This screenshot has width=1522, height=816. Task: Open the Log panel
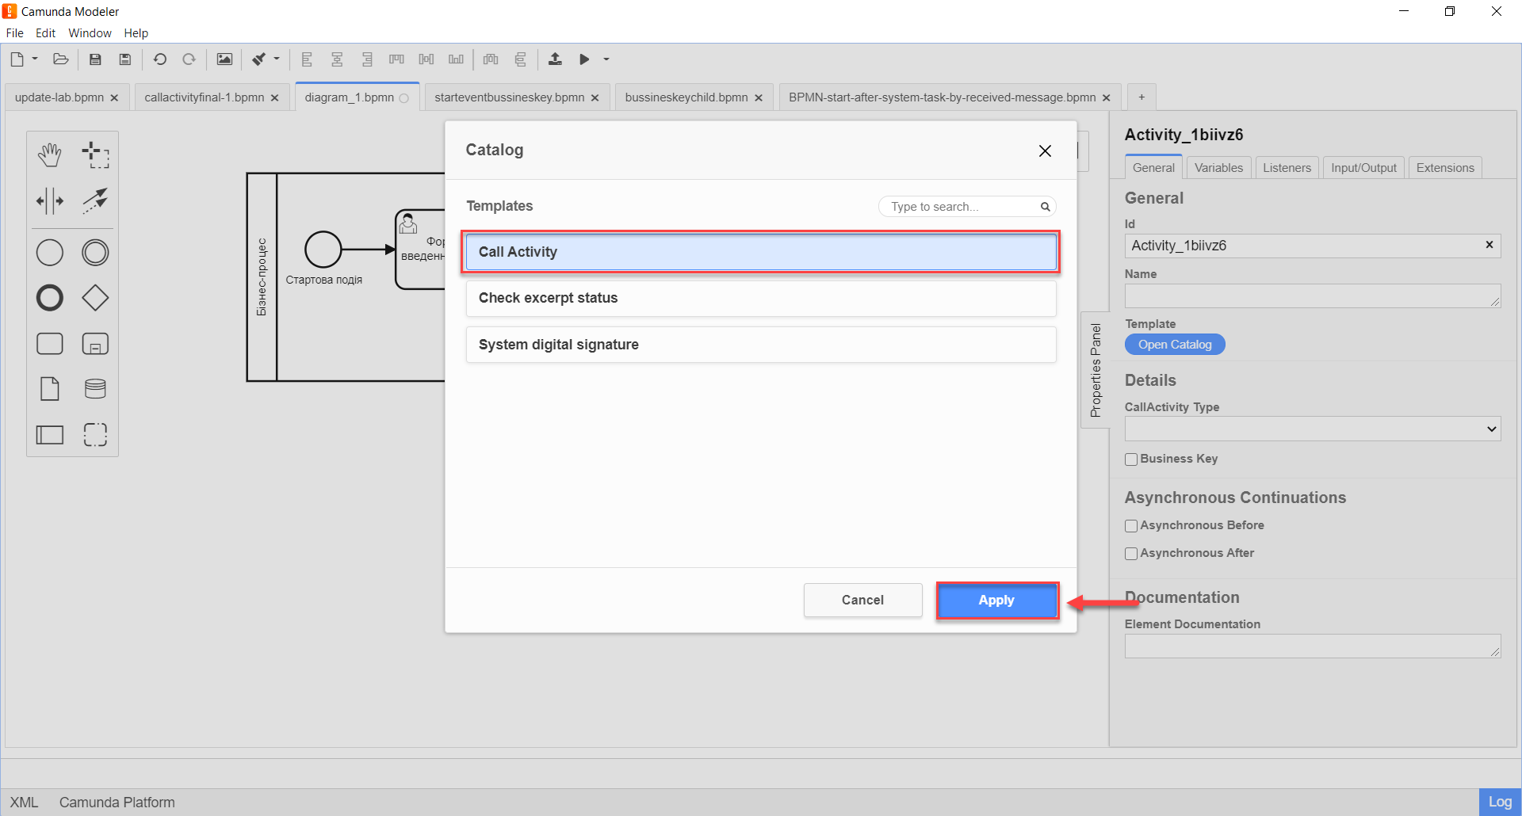1500,802
